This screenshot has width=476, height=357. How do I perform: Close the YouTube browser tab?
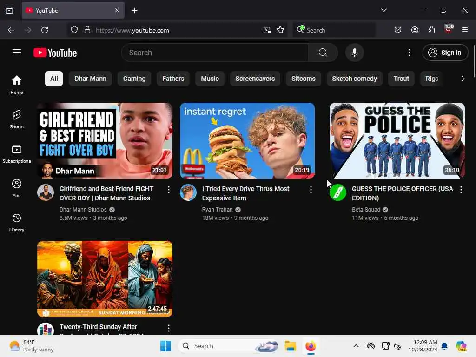(117, 10)
